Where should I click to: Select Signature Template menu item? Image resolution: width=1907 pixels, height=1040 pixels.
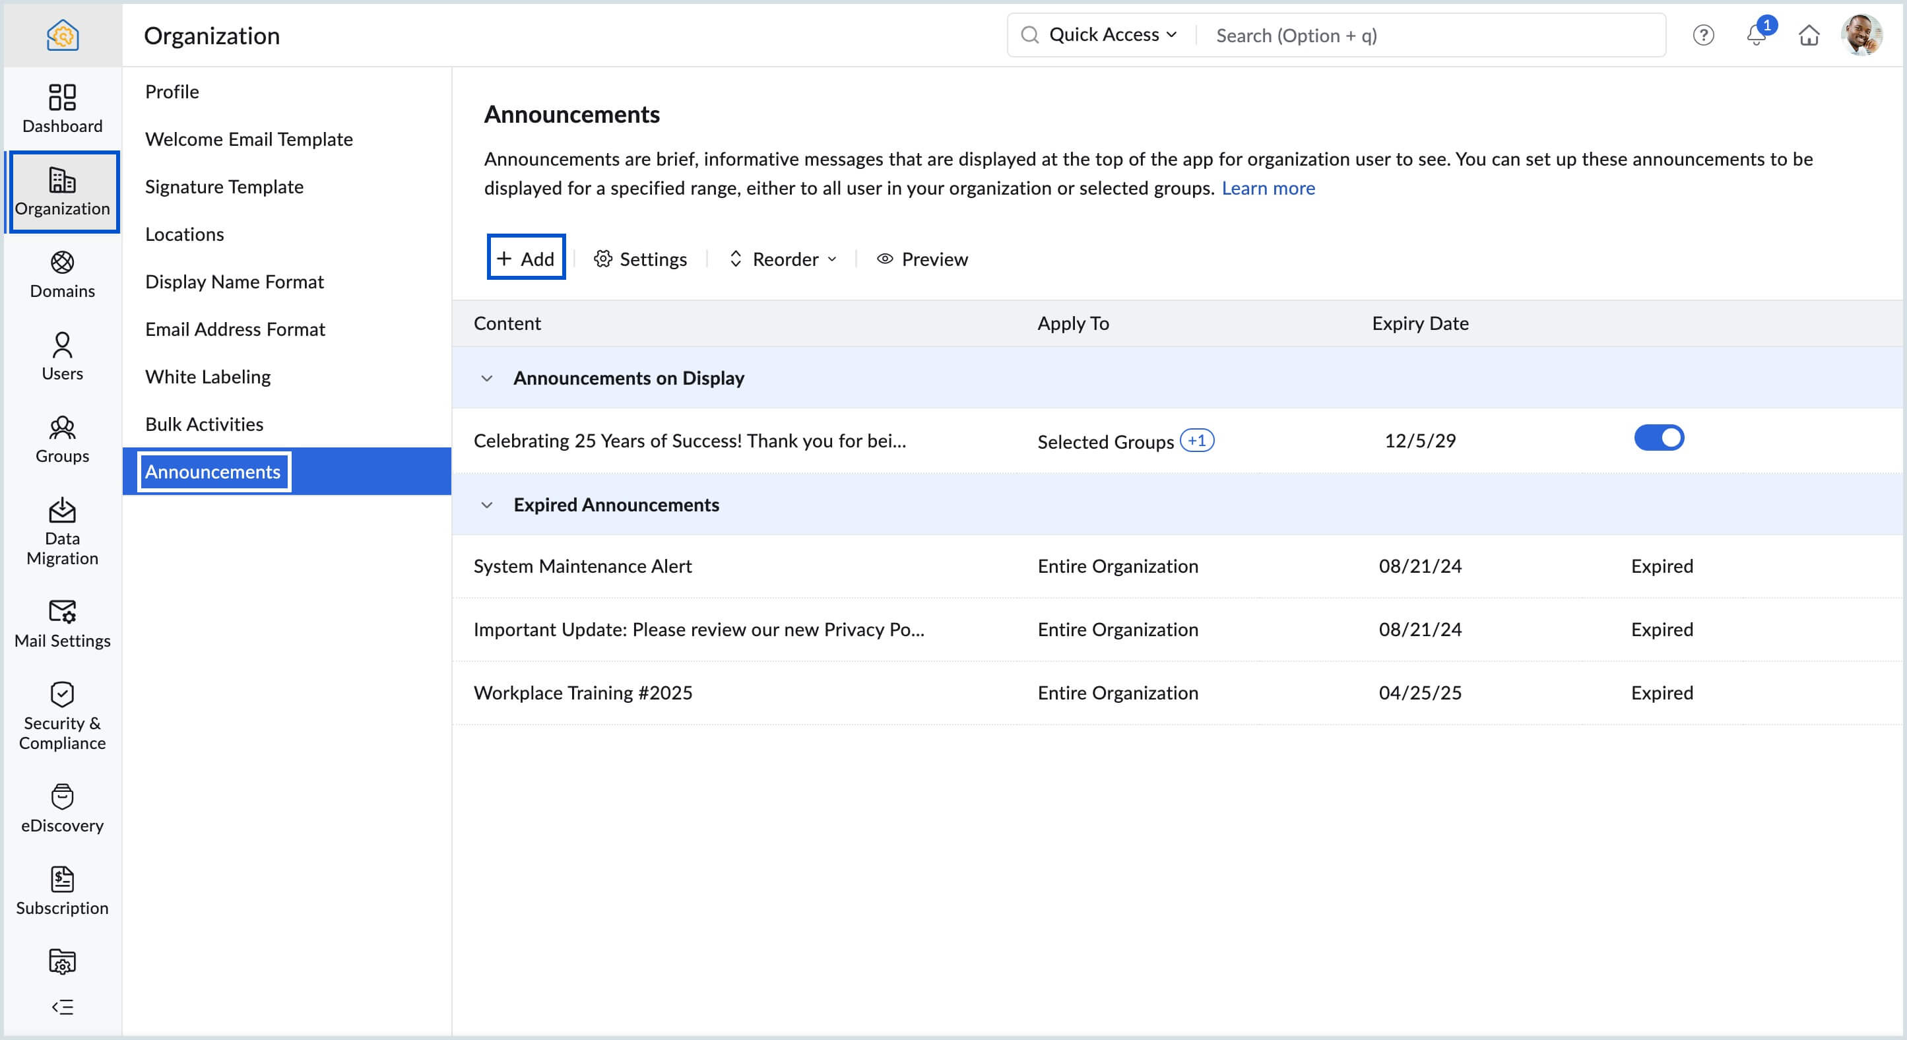(x=224, y=187)
